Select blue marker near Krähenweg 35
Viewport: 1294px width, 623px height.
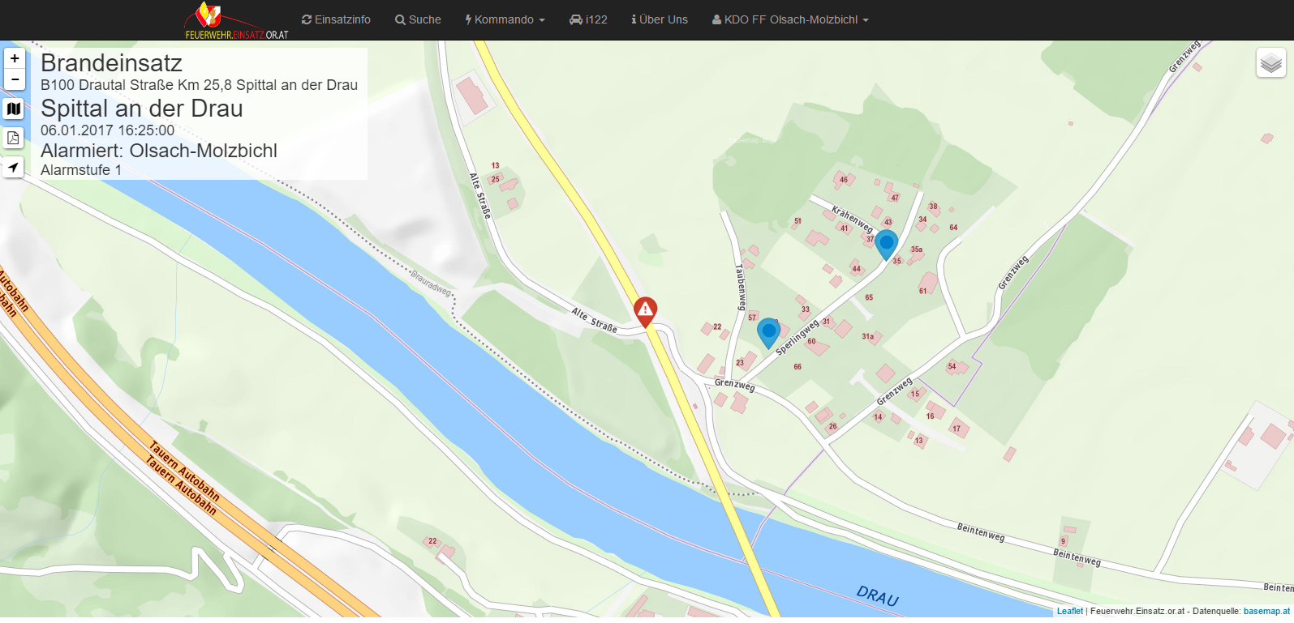click(886, 243)
